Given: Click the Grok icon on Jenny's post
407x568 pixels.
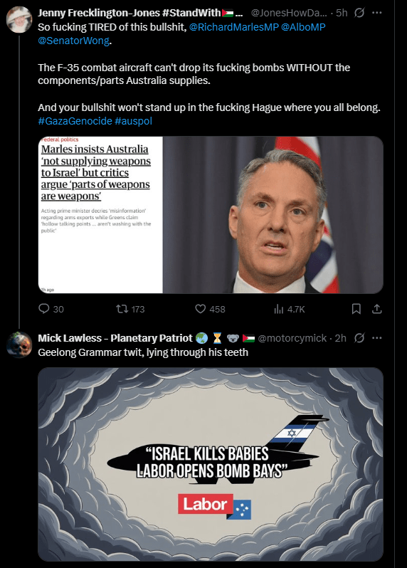Looking at the screenshot, I should point(359,13).
